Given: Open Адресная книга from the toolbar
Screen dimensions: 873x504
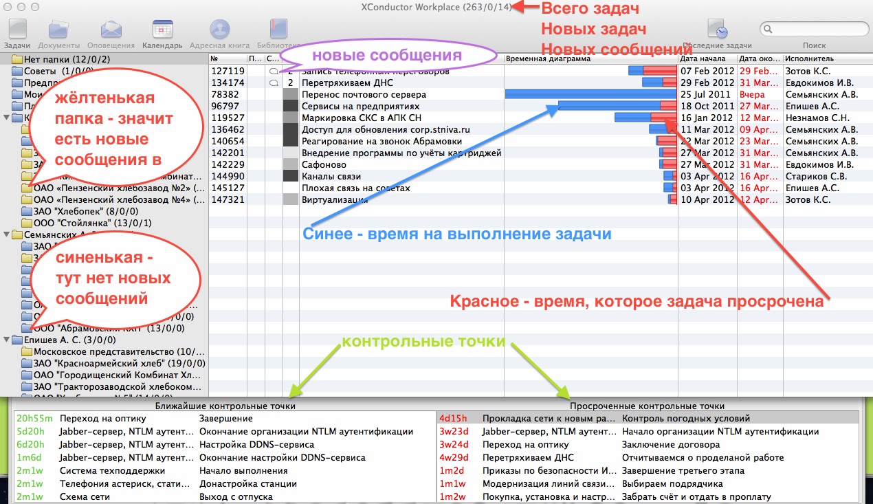Looking at the screenshot, I should pyautogui.click(x=219, y=31).
